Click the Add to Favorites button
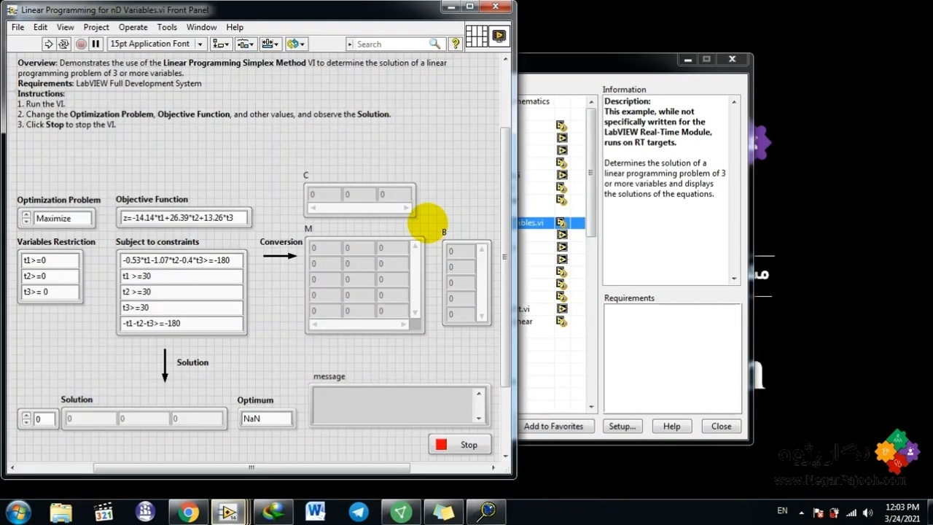Screen dimensions: 933x525 (553, 427)
